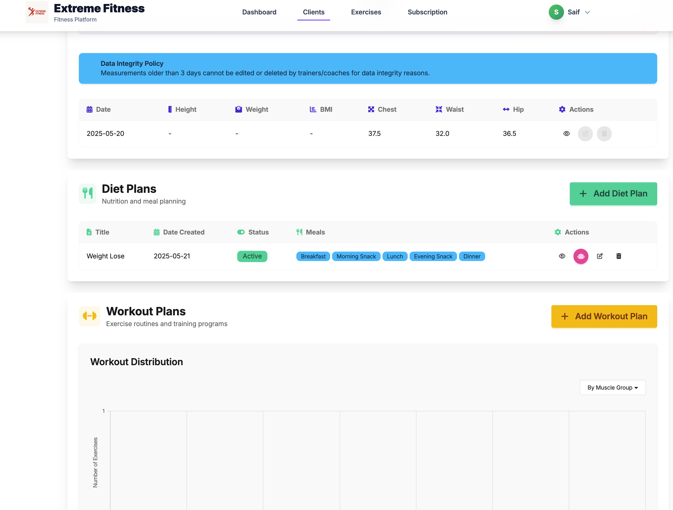View the Weight Lose plan with eye icon

pyautogui.click(x=562, y=256)
